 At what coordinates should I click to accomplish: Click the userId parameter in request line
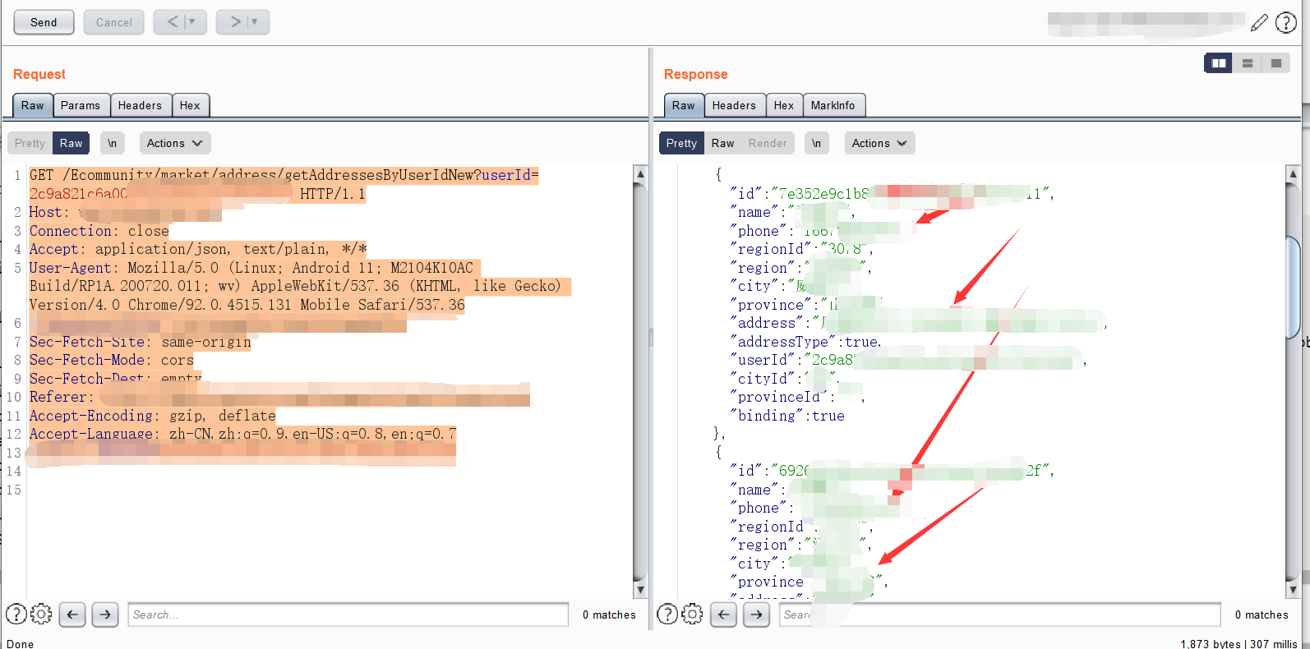pos(506,175)
